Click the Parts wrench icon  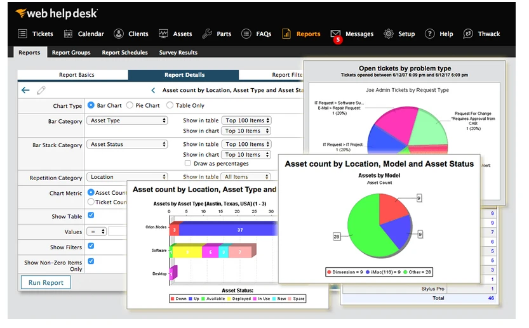pos(207,34)
